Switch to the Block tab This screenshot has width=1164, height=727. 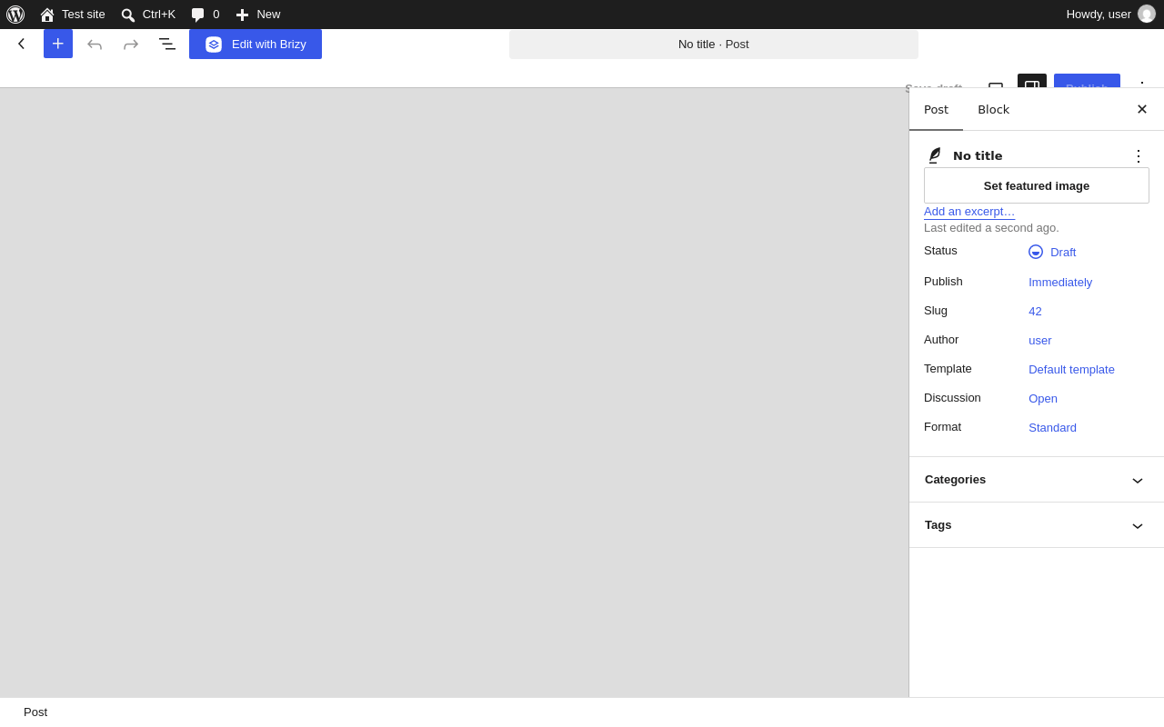pyautogui.click(x=993, y=109)
